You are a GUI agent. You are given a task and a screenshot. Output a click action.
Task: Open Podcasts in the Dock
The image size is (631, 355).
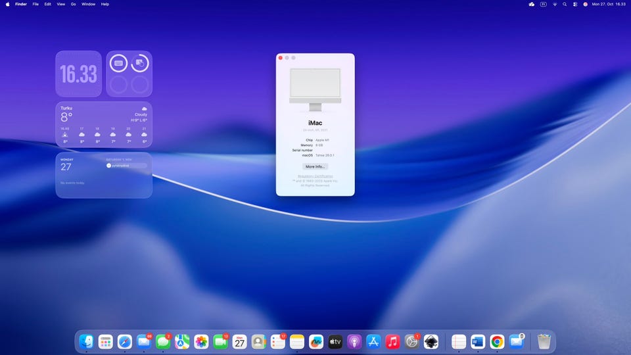[x=354, y=342]
